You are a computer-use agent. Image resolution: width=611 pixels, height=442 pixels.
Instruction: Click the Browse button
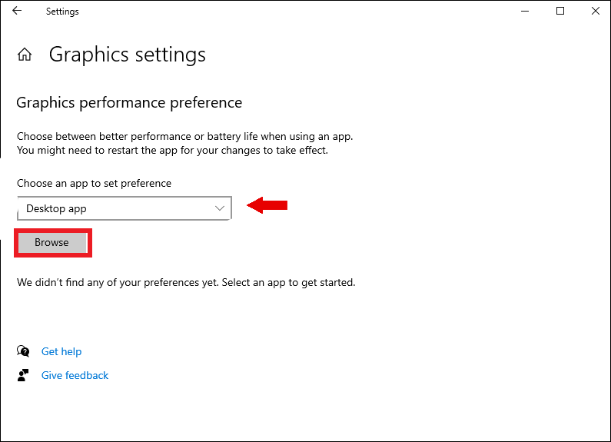(x=52, y=243)
